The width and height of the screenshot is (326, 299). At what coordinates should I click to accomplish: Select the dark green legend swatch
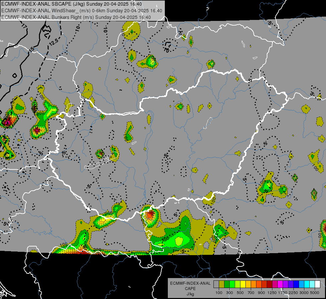click(227, 284)
